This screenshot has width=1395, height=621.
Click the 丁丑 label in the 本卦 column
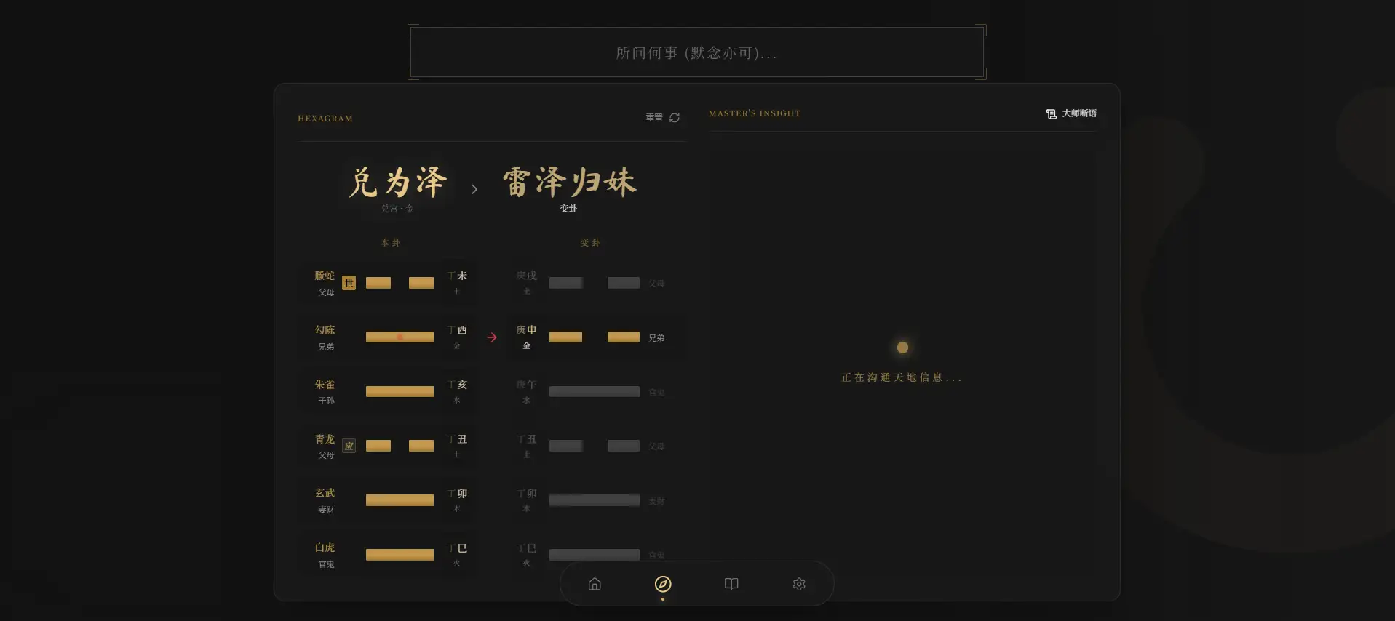(457, 439)
